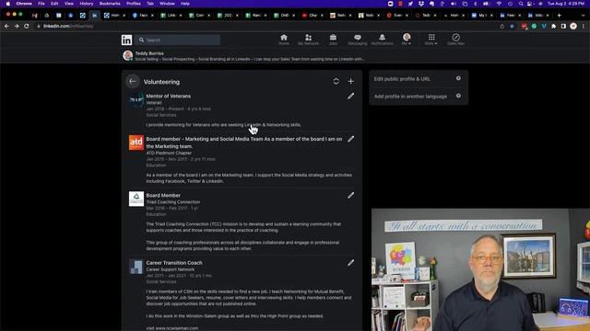590x331 pixels.
Task: Open the Chrome Profiles menu
Action: [x=133, y=4]
